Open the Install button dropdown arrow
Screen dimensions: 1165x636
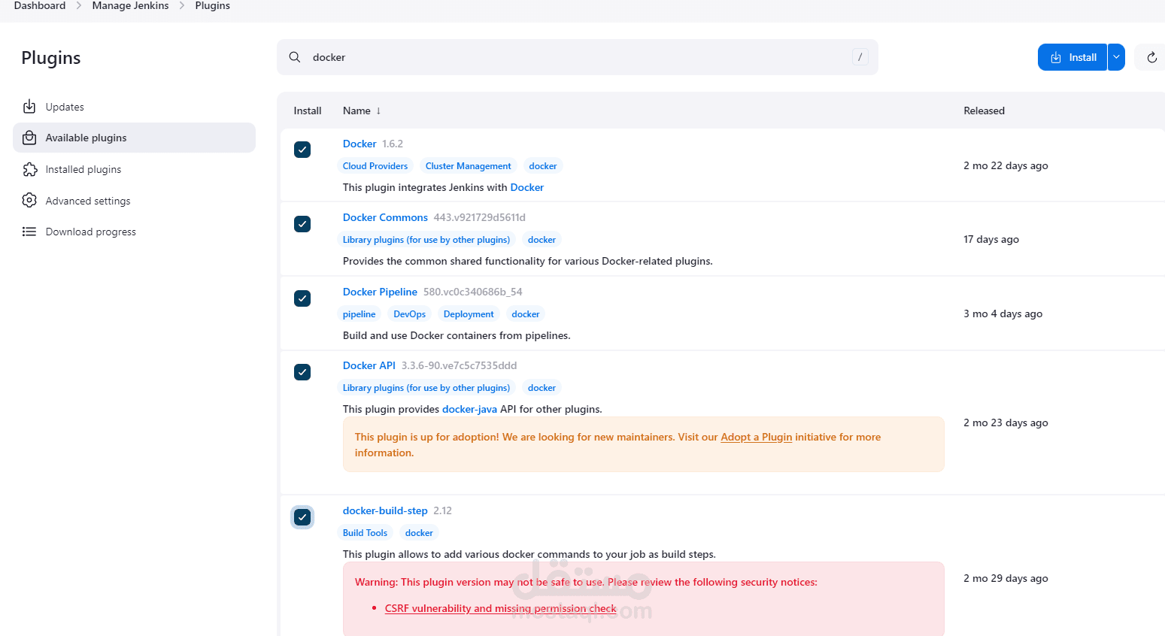1116,57
